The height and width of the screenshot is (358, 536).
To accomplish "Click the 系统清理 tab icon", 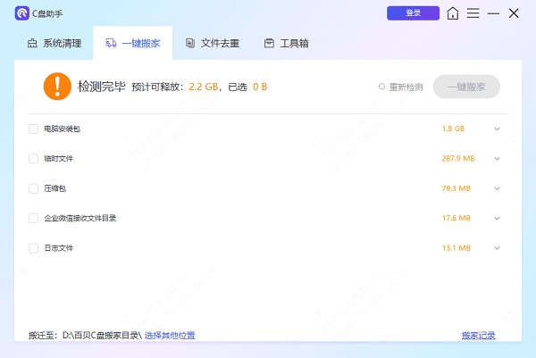I will pyautogui.click(x=32, y=43).
